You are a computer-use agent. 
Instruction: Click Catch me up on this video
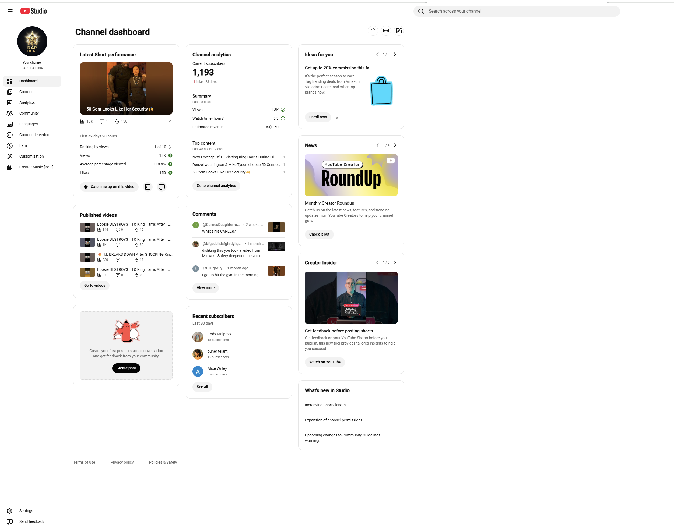[x=109, y=187]
